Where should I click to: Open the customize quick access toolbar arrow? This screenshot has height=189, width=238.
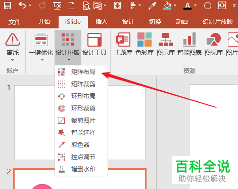(234, 6)
